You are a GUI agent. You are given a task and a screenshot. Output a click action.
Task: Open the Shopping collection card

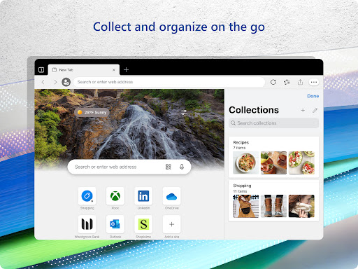point(273,200)
